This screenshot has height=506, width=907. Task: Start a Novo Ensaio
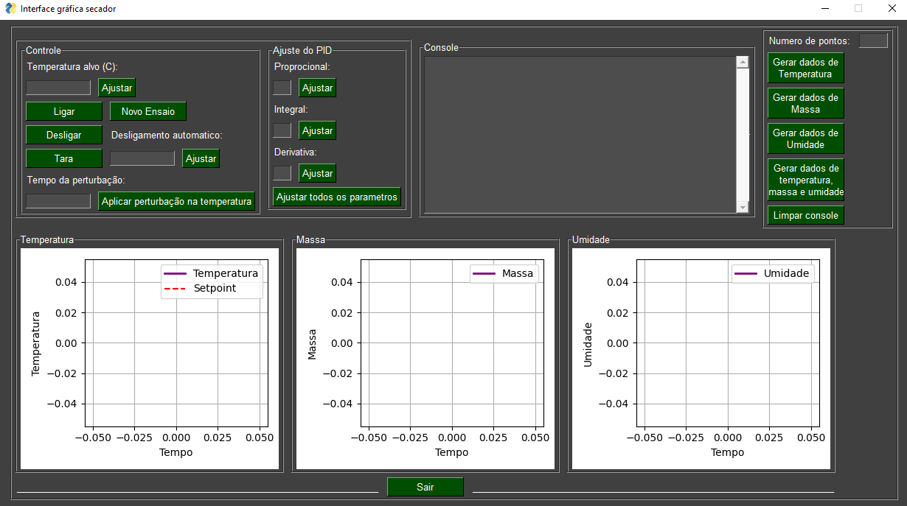[147, 111]
